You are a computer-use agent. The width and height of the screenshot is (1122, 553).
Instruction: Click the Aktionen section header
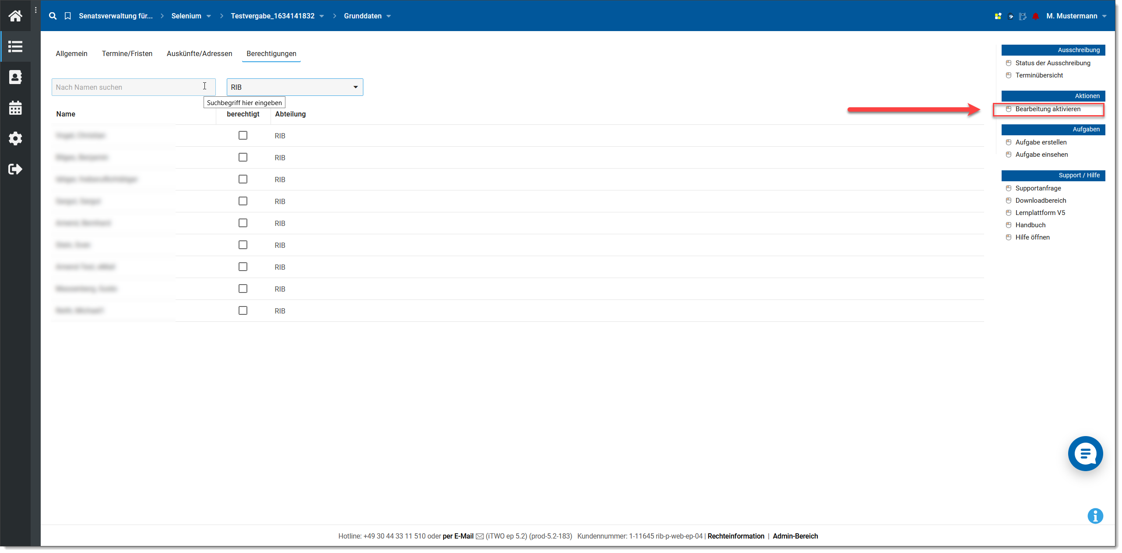click(1053, 96)
